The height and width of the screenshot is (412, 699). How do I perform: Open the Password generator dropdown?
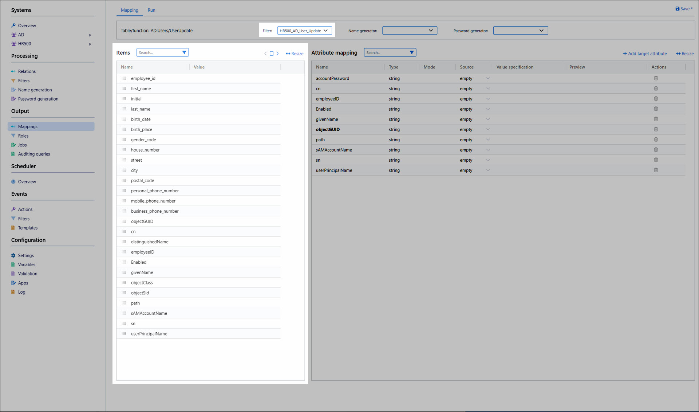pos(520,31)
